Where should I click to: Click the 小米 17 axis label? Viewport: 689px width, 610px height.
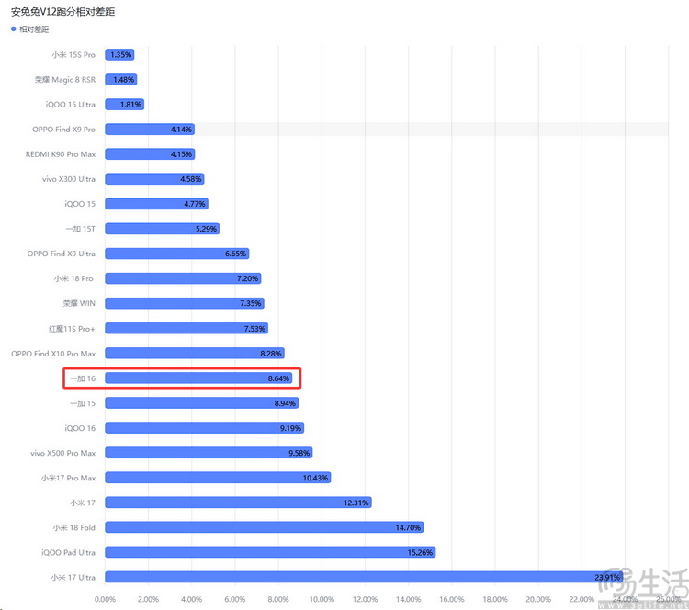[x=83, y=503]
